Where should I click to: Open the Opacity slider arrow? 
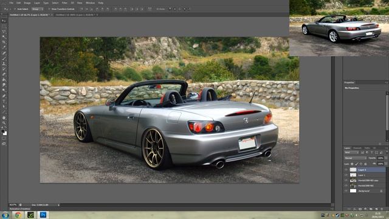pyautogui.click(x=385, y=158)
